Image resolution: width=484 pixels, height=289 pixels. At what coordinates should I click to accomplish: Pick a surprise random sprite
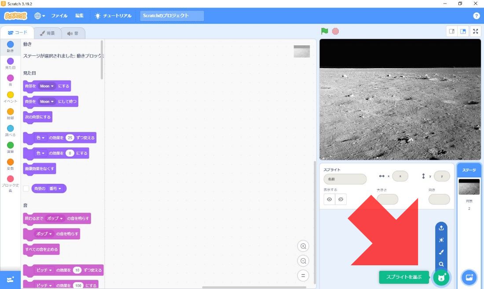point(441,240)
